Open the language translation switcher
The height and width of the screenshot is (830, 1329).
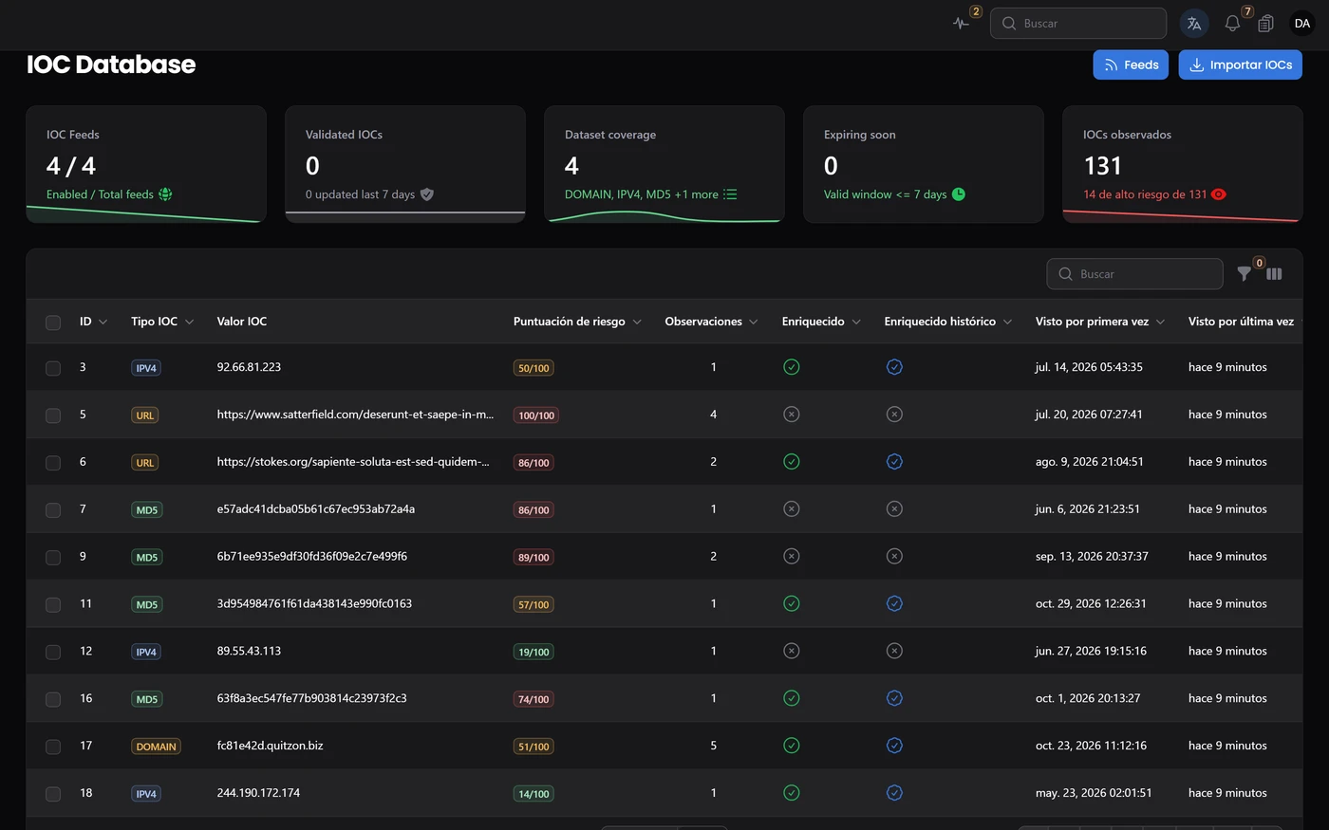[x=1194, y=24]
